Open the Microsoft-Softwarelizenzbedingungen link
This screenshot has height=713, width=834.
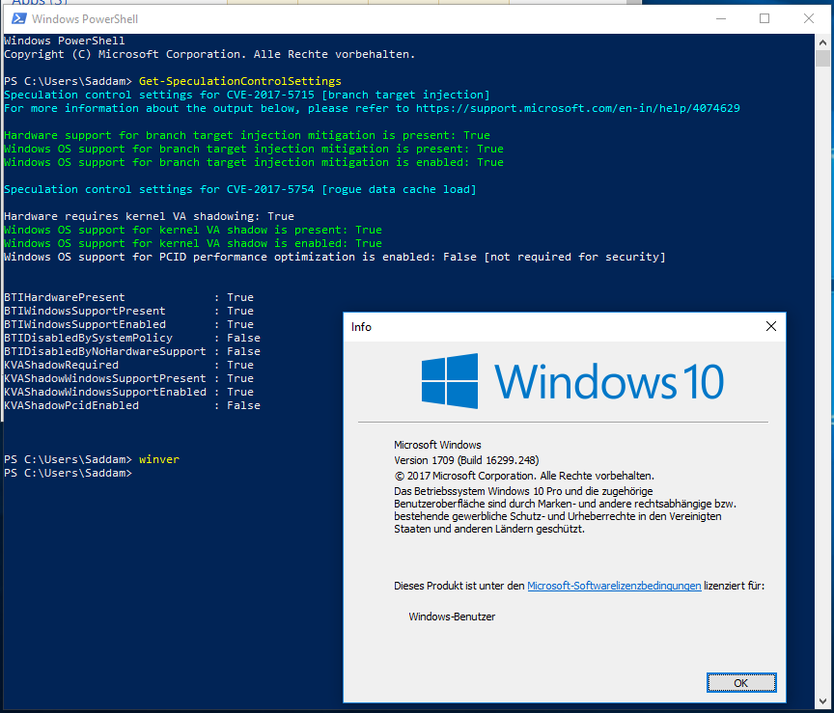[x=614, y=586]
